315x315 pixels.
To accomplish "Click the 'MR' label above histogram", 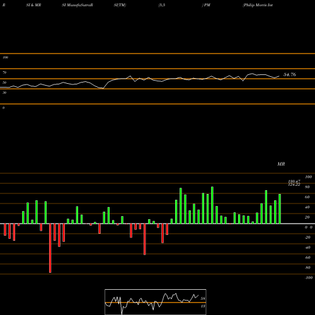I will point(281,164).
